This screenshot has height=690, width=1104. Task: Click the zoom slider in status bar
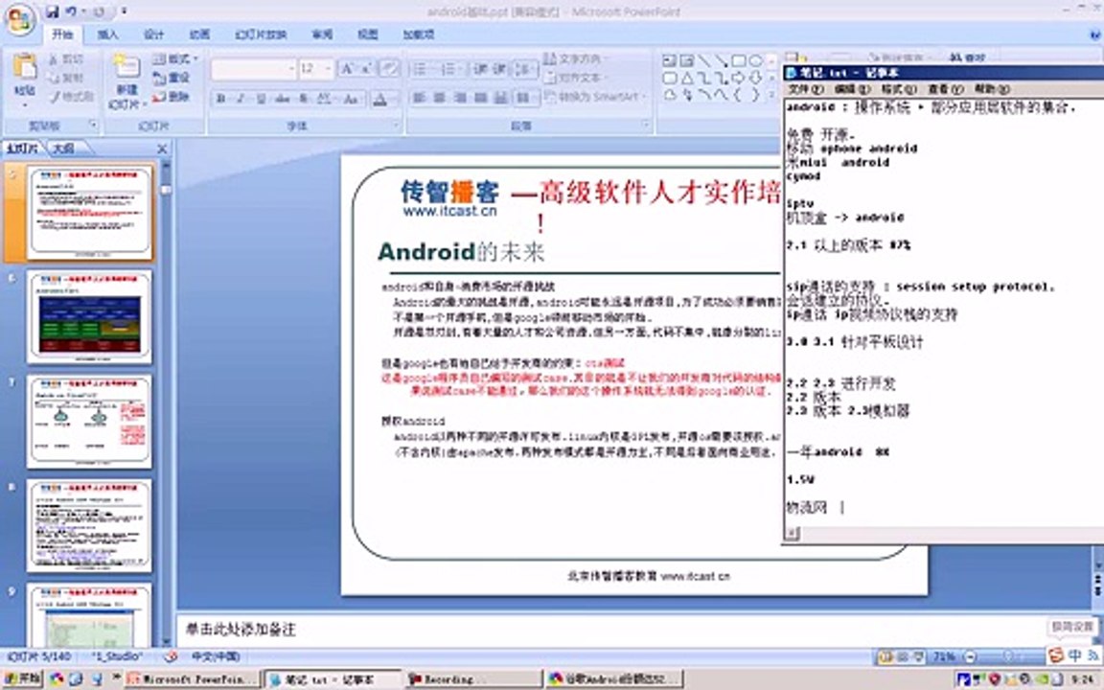1008,656
